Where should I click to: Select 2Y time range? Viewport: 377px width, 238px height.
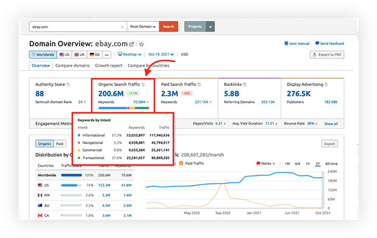click(x=318, y=164)
